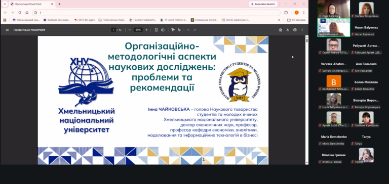389x184 pixels.
Task: Open the browser home page
Action: pos(27,13)
